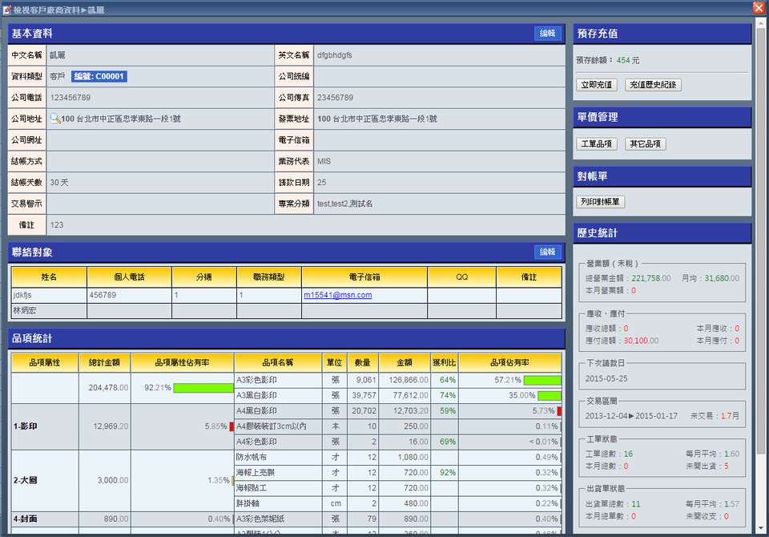
Task: Open the 其它品項 price management
Action: (645, 144)
